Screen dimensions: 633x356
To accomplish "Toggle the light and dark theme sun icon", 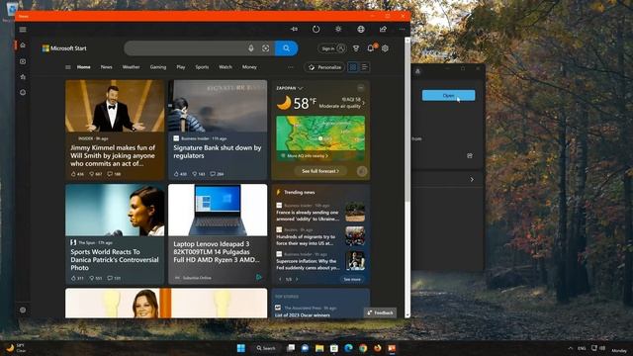I will (x=338, y=29).
